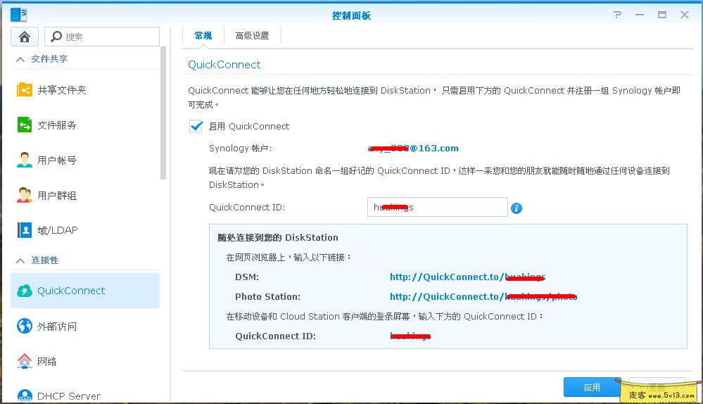Screen dimensions: 703x404
Task: Open 共享文件夹 shared folder icon
Action: (25, 89)
